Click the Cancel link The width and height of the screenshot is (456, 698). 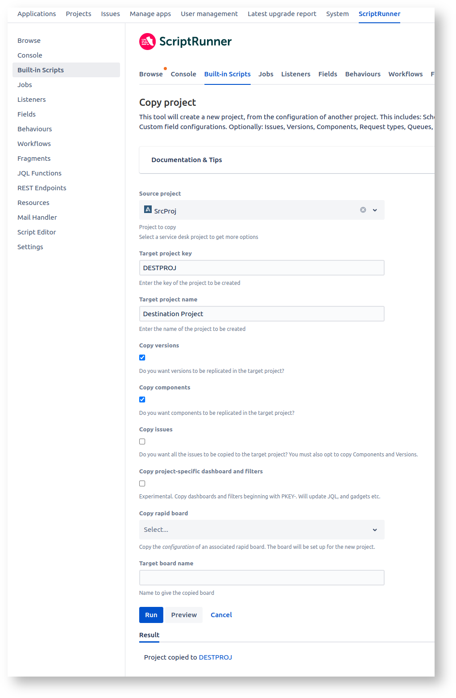(221, 615)
